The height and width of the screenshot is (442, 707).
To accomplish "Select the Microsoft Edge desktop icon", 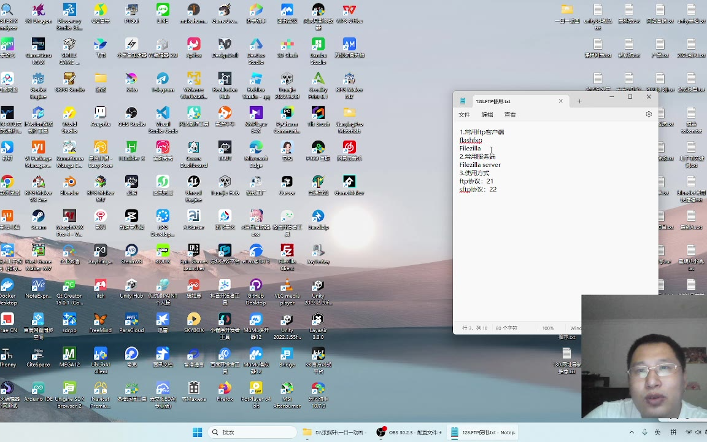I will click(256, 154).
